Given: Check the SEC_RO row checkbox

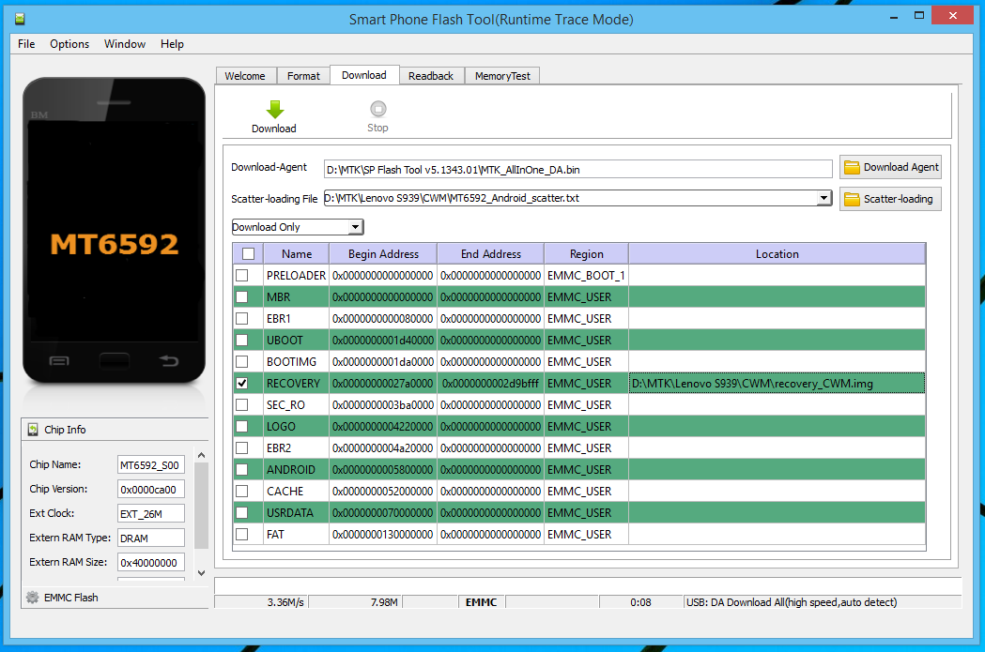Looking at the screenshot, I should (x=242, y=405).
